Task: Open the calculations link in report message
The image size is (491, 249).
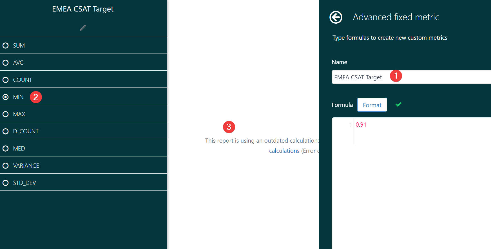Action: pos(284,151)
